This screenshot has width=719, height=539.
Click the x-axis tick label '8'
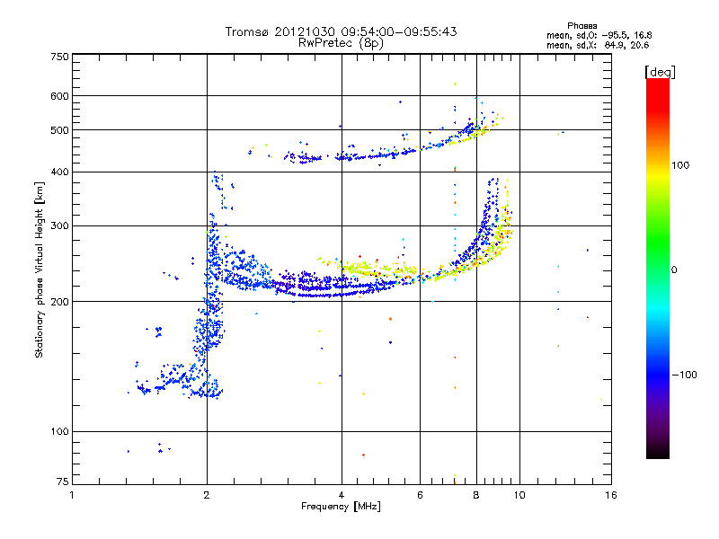point(476,495)
